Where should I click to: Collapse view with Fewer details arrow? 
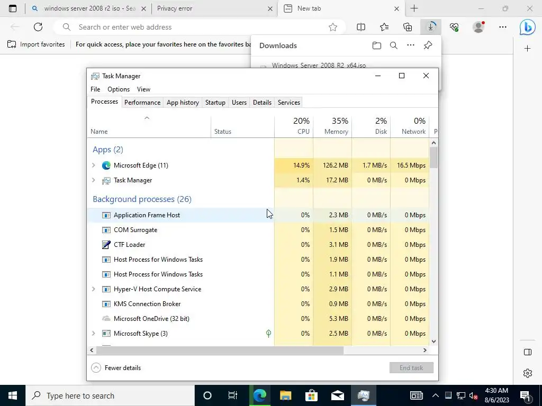(x=96, y=368)
